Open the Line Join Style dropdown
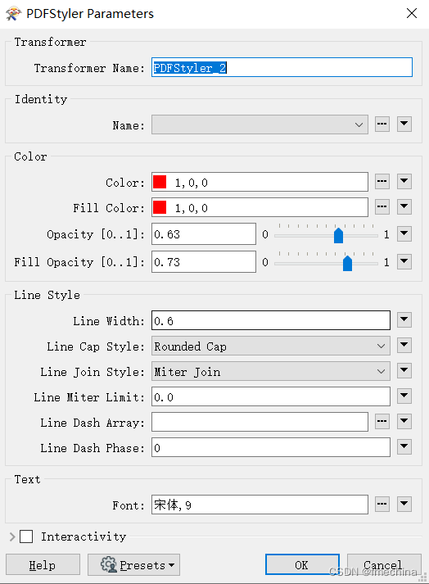Image resolution: width=429 pixels, height=584 pixels. (x=271, y=371)
